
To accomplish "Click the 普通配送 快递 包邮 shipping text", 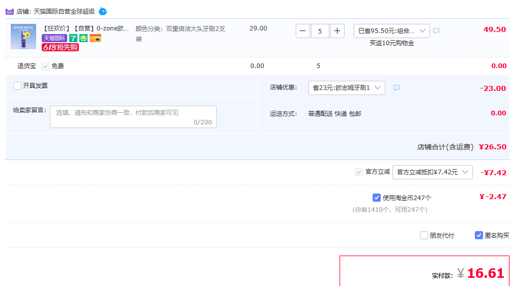I will (x=335, y=114).
